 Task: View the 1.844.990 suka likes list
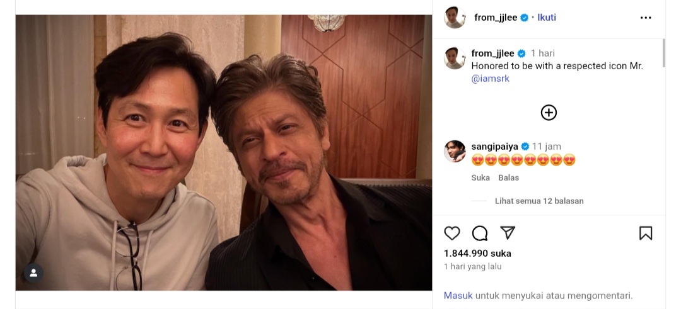[x=477, y=253]
